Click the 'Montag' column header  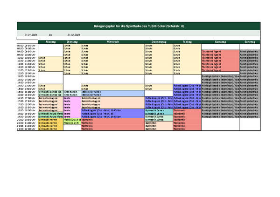click(x=51, y=42)
